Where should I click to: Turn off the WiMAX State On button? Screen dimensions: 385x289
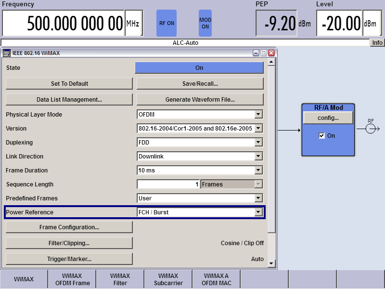point(199,67)
